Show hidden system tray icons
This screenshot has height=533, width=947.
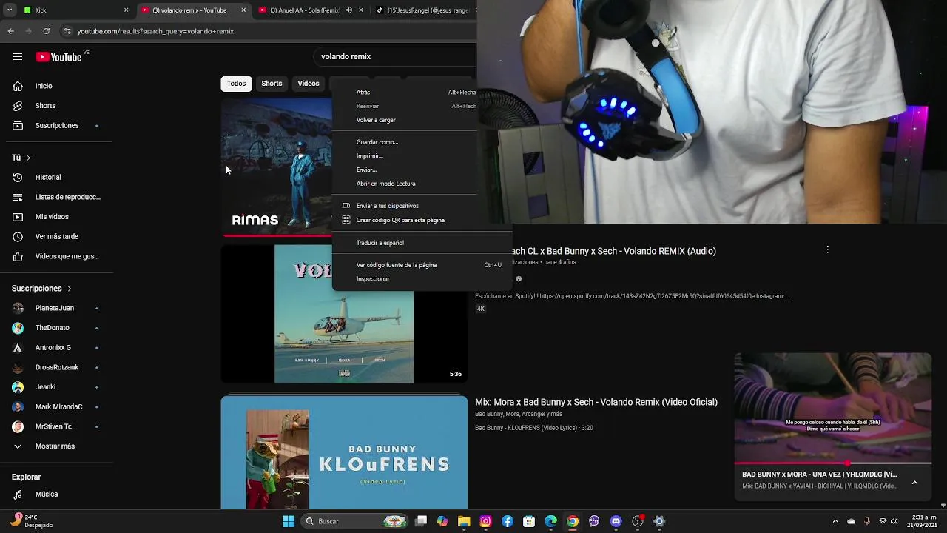click(x=835, y=521)
